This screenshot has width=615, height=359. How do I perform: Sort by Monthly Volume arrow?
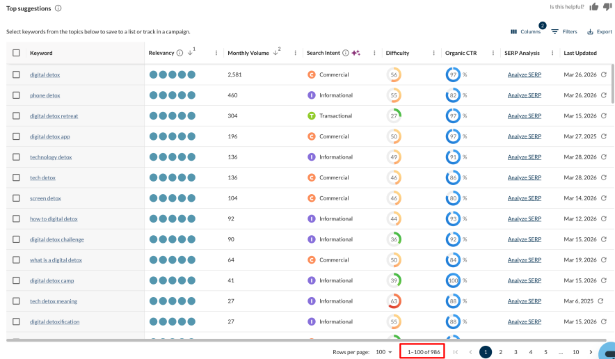tap(275, 53)
